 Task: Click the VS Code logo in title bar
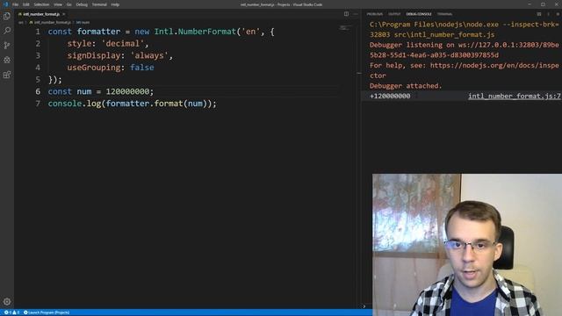[x=5, y=4]
